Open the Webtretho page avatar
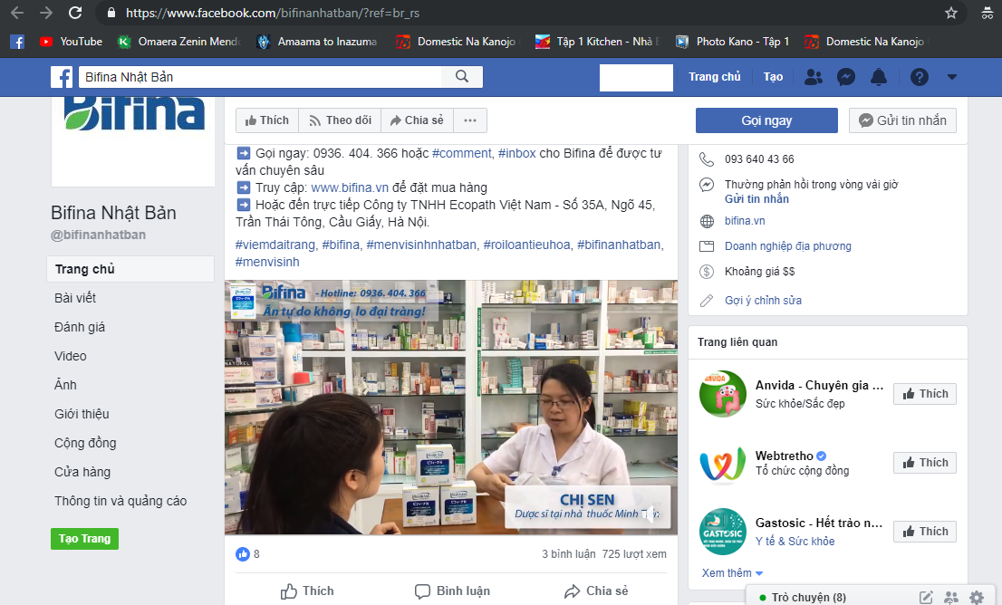Screen dimensions: 1002x605 pyautogui.click(x=723, y=464)
